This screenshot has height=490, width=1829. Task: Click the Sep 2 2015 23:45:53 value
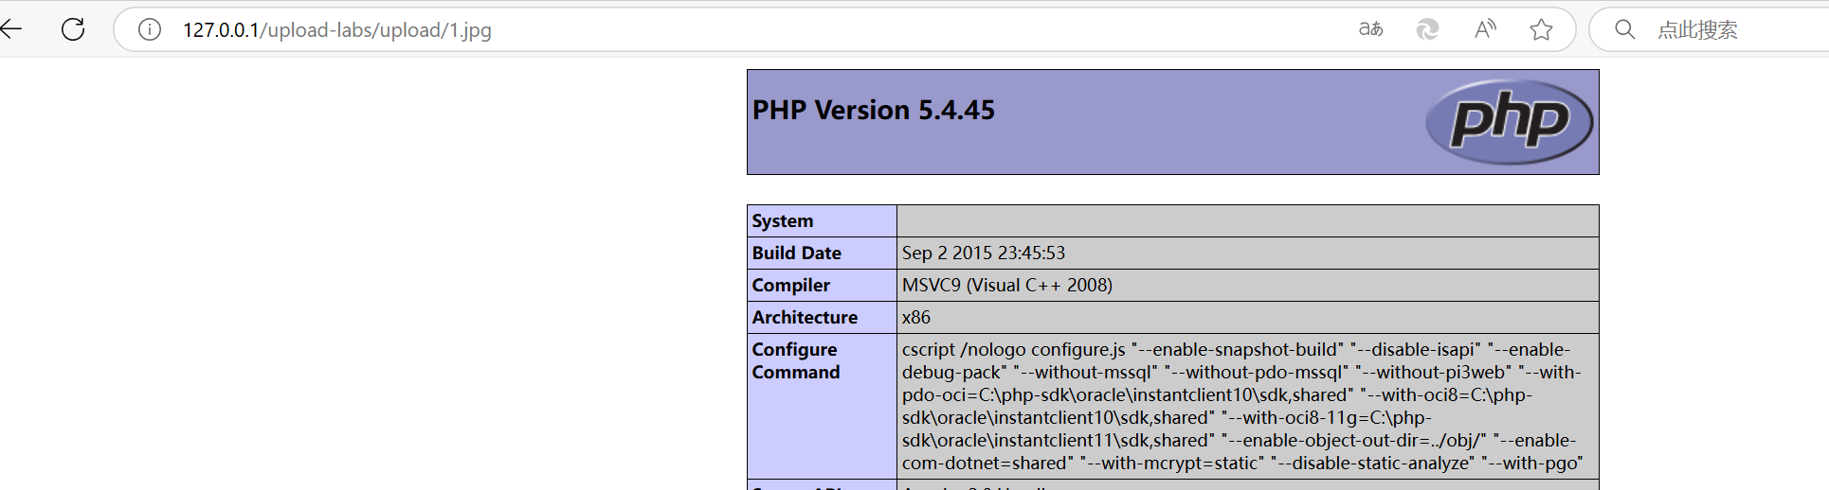point(984,254)
